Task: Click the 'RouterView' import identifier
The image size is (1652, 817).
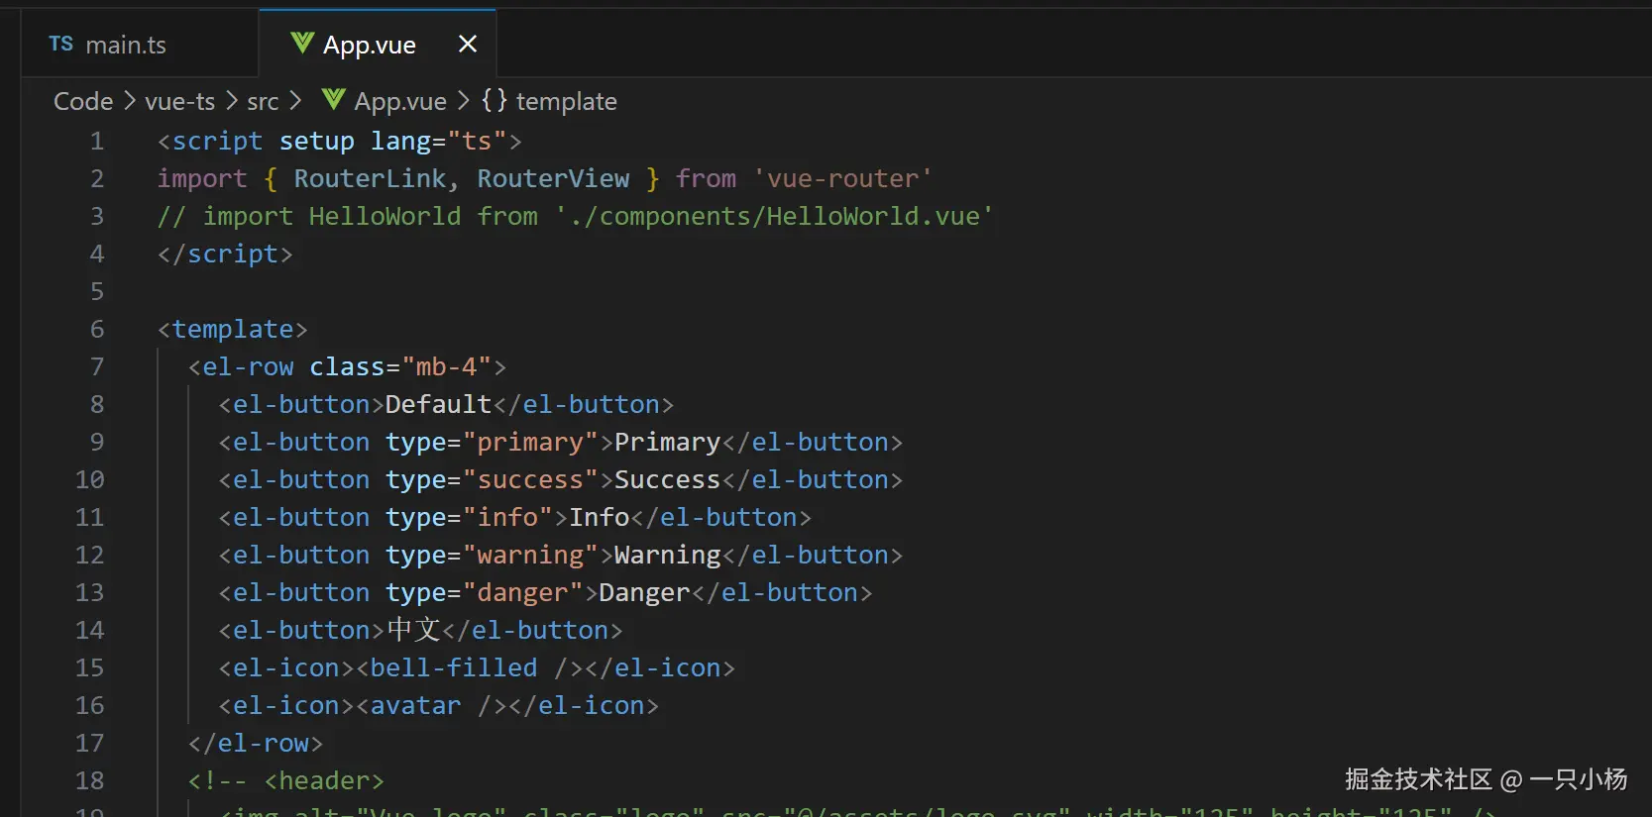Action: pos(553,178)
